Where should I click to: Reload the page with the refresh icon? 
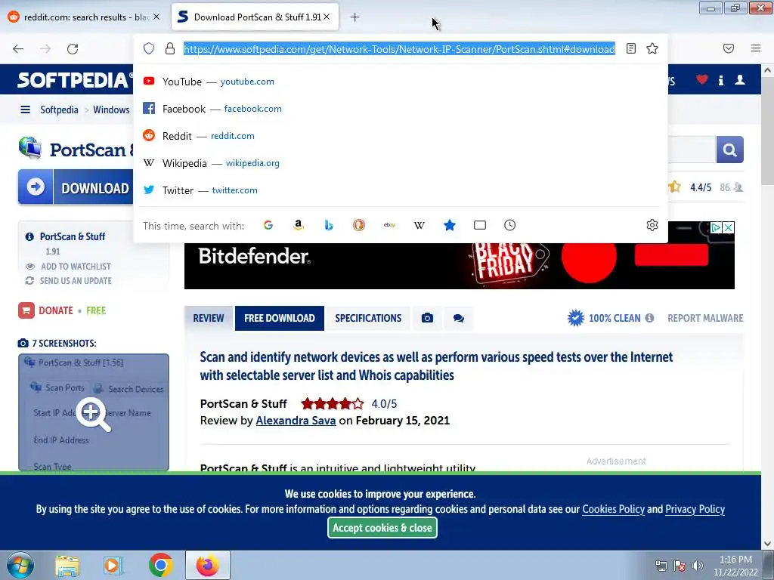click(73, 49)
